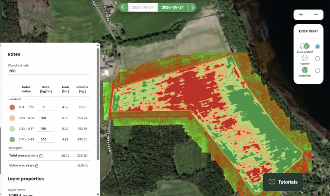Click the panel scrollbar down arrow
The image size is (330, 196).
coord(98,194)
